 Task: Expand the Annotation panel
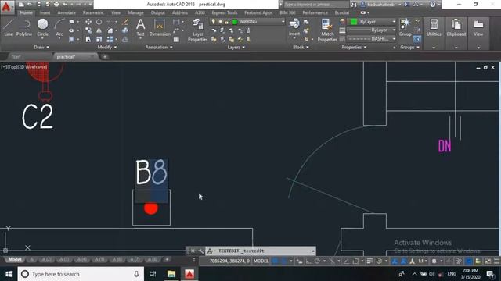click(159, 47)
